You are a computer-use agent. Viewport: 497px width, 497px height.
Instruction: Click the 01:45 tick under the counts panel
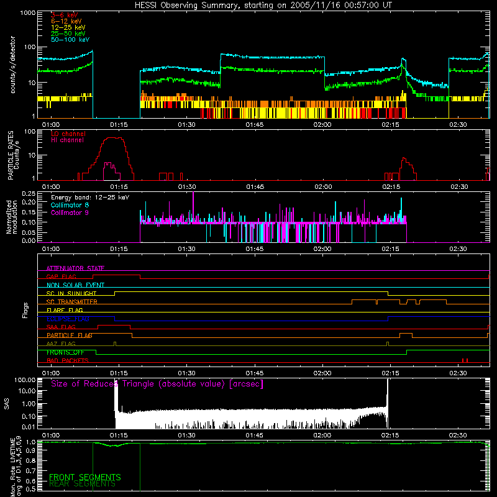tap(255, 125)
